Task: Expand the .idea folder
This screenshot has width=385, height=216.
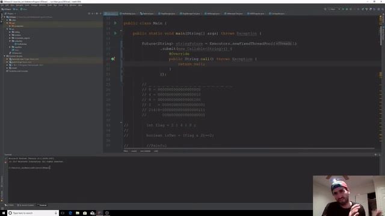Action: click(7, 20)
